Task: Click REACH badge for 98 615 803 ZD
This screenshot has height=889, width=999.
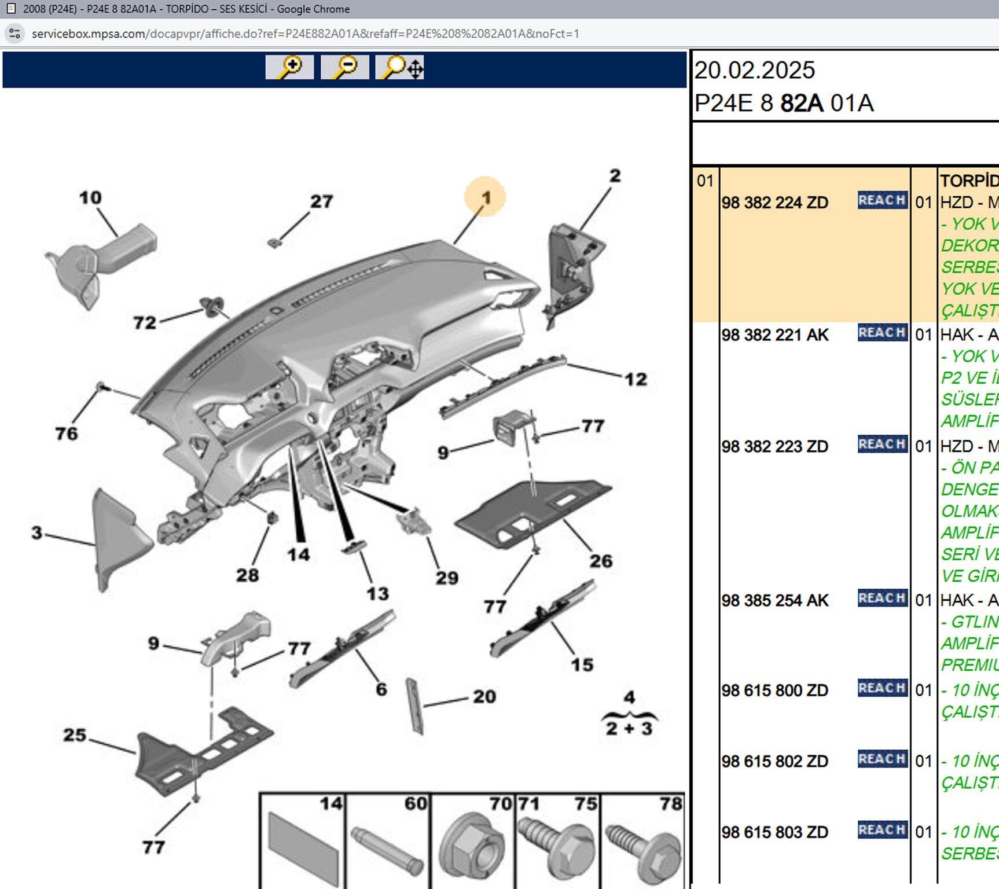Action: (x=882, y=830)
